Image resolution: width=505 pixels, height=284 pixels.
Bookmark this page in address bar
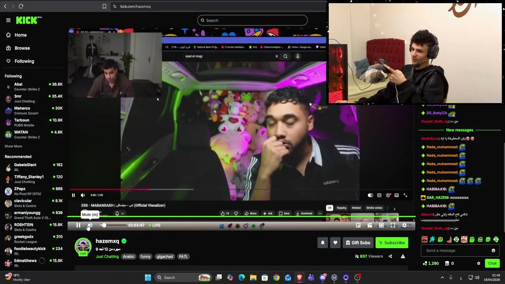(x=104, y=6)
